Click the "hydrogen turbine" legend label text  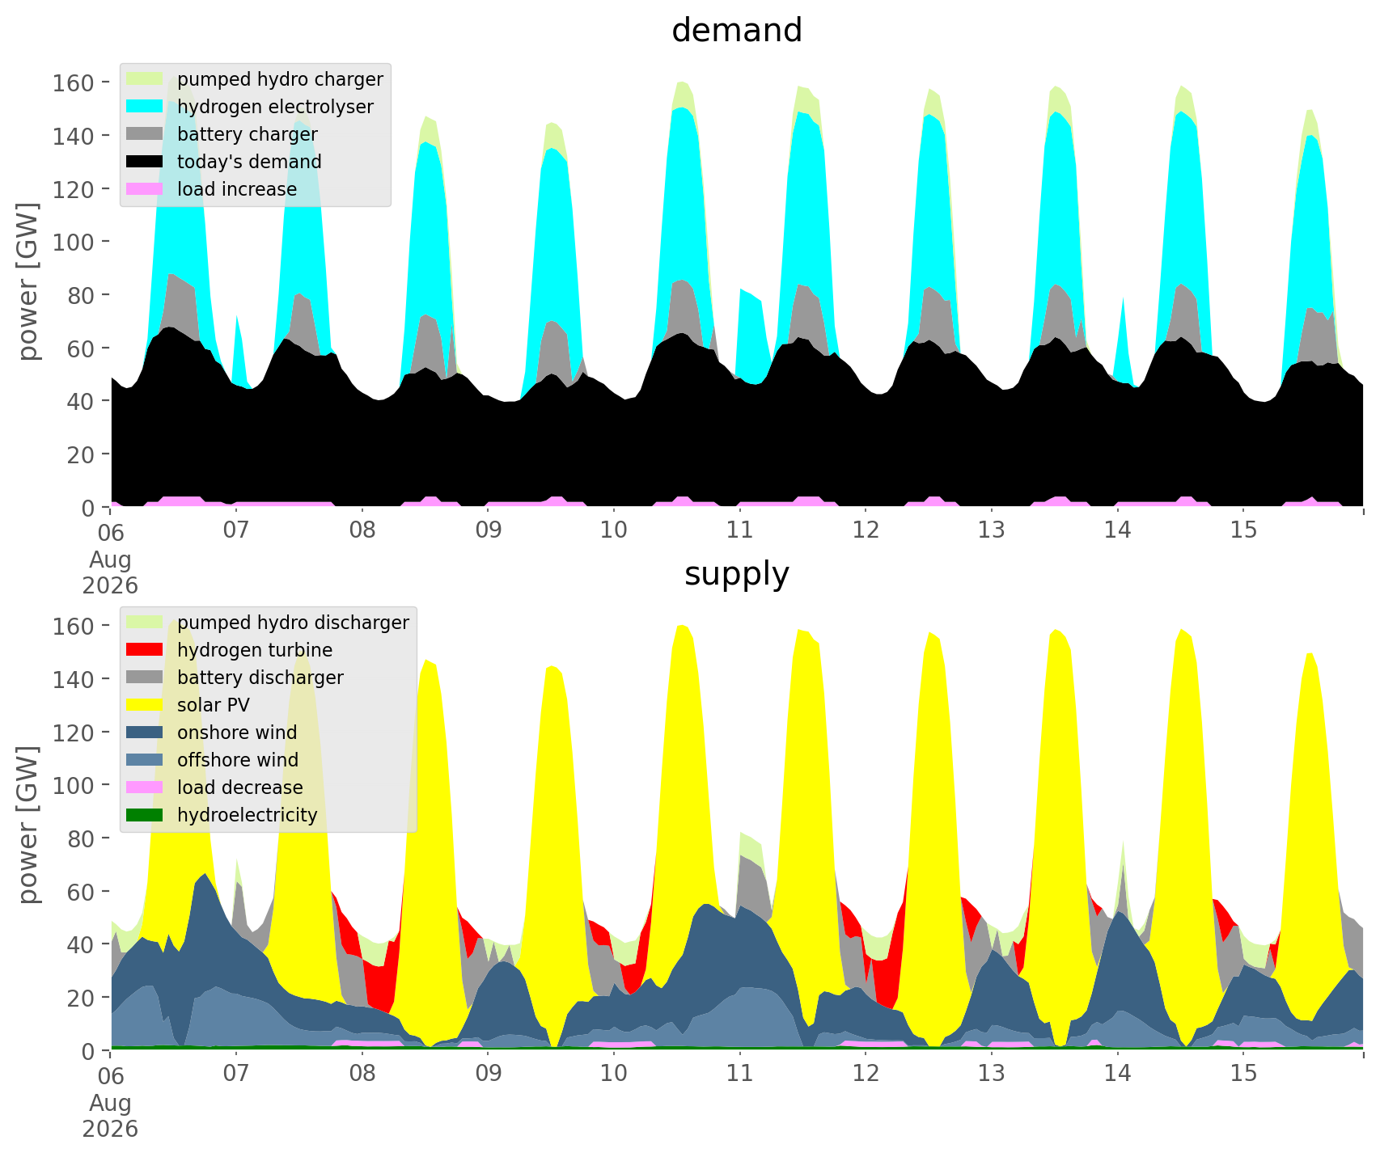tap(255, 650)
